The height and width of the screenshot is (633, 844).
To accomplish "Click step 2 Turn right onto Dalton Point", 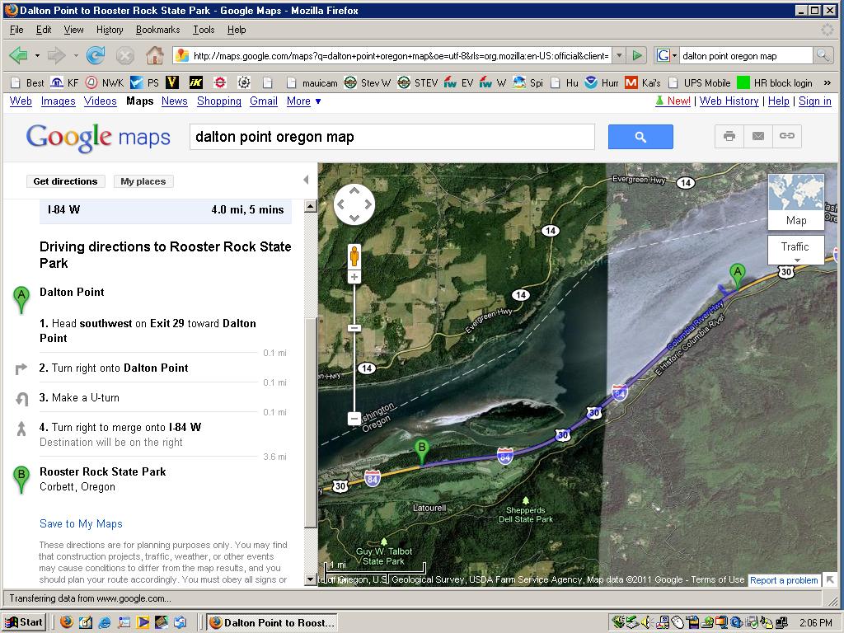I will 114,368.
